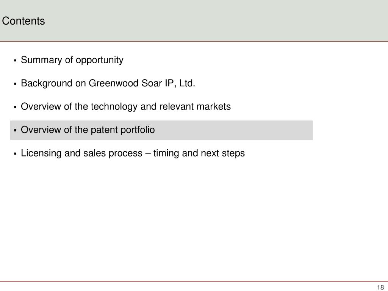Image resolution: width=388 pixels, height=291 pixels.
Task: Click bullet marker beside Background on Greenwood
Action: coord(15,84)
